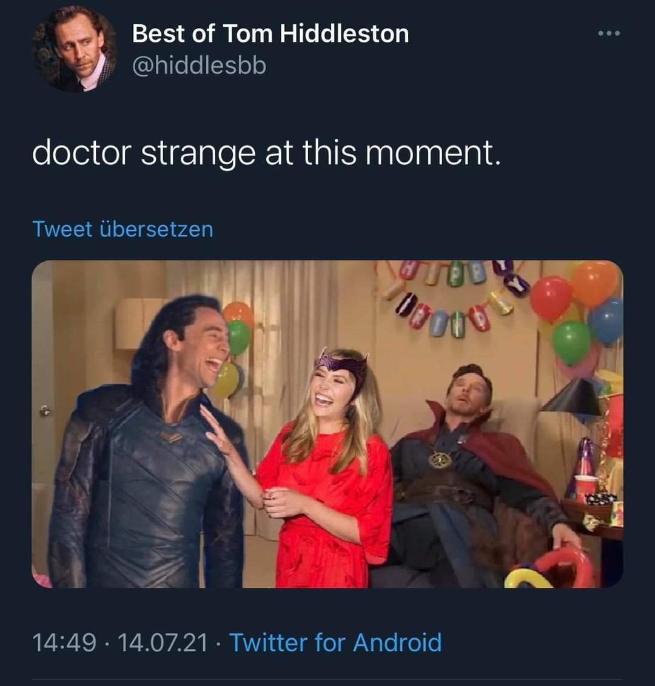This screenshot has width=655, height=686.
Task: Open the three-dot more options menu
Action: point(608,33)
